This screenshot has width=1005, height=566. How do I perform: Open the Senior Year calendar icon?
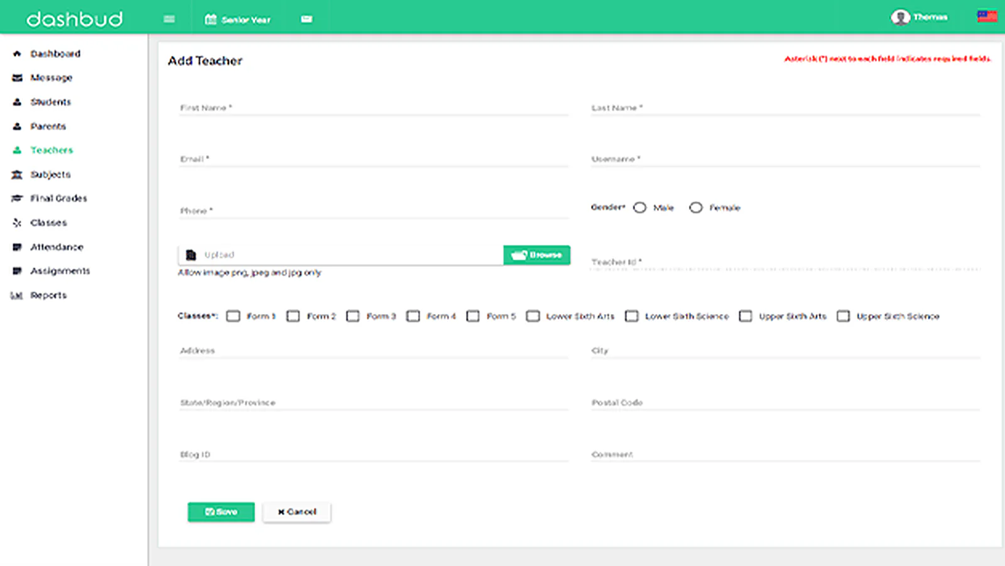coord(211,19)
